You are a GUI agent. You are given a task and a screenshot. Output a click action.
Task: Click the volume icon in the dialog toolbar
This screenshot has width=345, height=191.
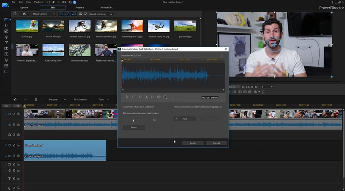click(x=158, y=97)
